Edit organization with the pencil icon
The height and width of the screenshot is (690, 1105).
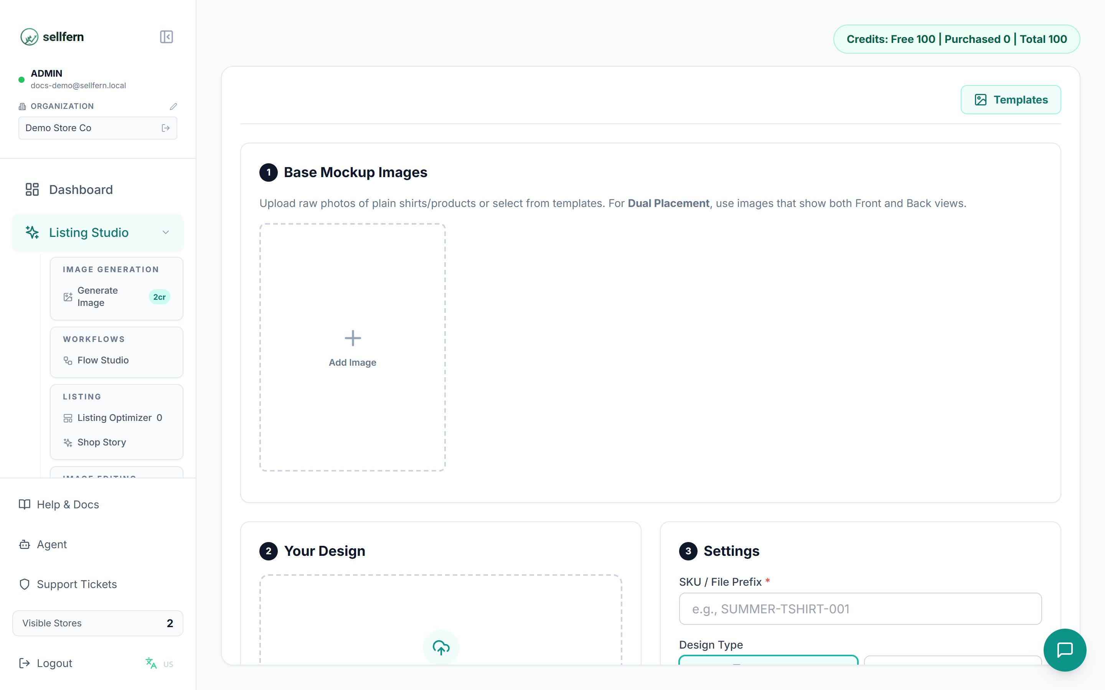(x=173, y=106)
